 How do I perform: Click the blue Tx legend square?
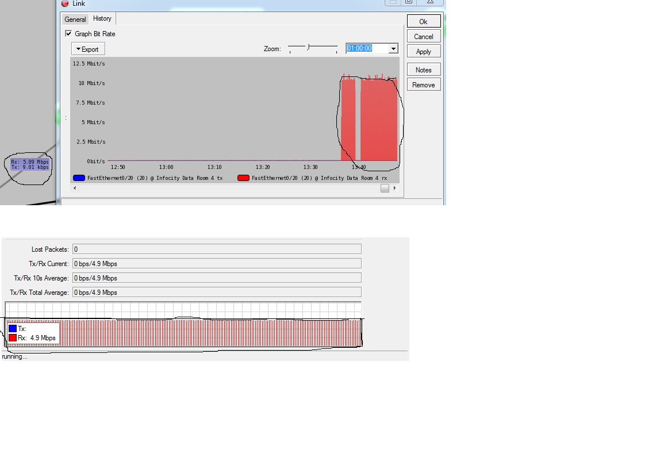13,328
